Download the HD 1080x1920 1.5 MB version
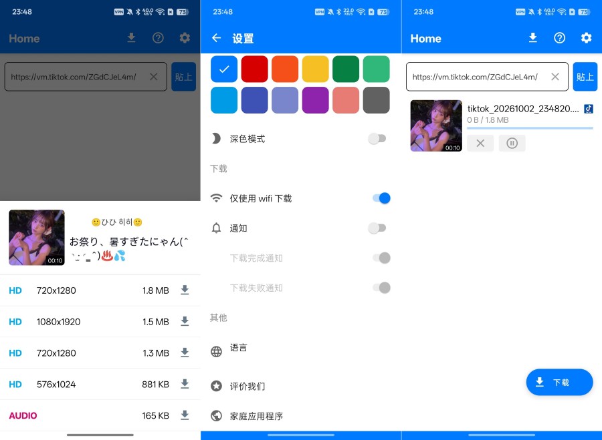The width and height of the screenshot is (602, 440). click(x=185, y=322)
